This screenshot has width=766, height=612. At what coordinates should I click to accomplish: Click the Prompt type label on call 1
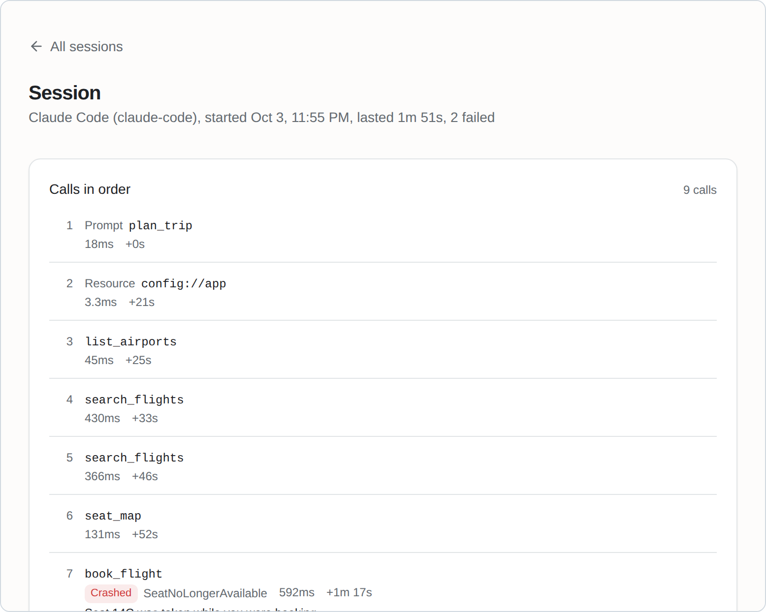point(103,225)
